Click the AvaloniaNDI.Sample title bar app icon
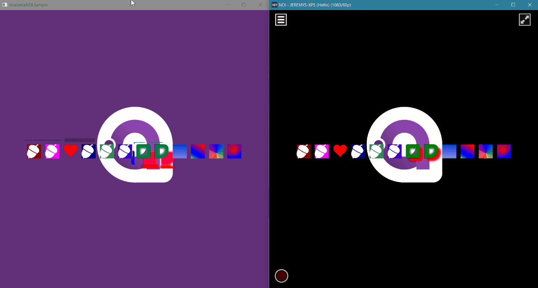538x288 pixels. point(5,5)
